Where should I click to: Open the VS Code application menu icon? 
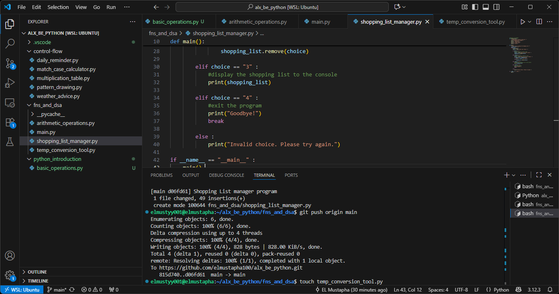coord(7,7)
